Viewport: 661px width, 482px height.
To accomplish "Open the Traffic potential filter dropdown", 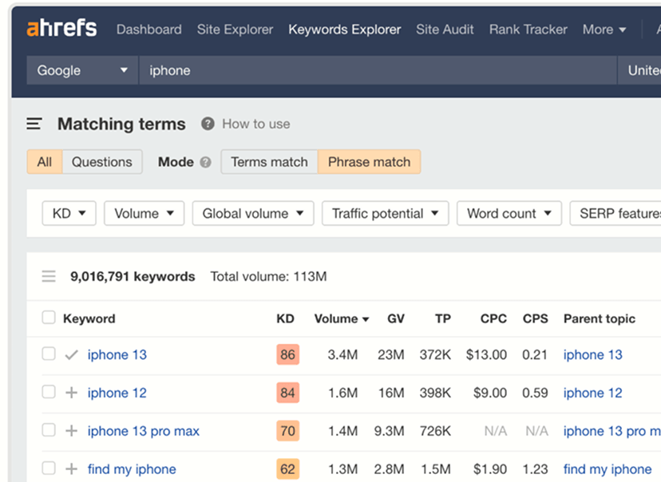I will pyautogui.click(x=386, y=213).
